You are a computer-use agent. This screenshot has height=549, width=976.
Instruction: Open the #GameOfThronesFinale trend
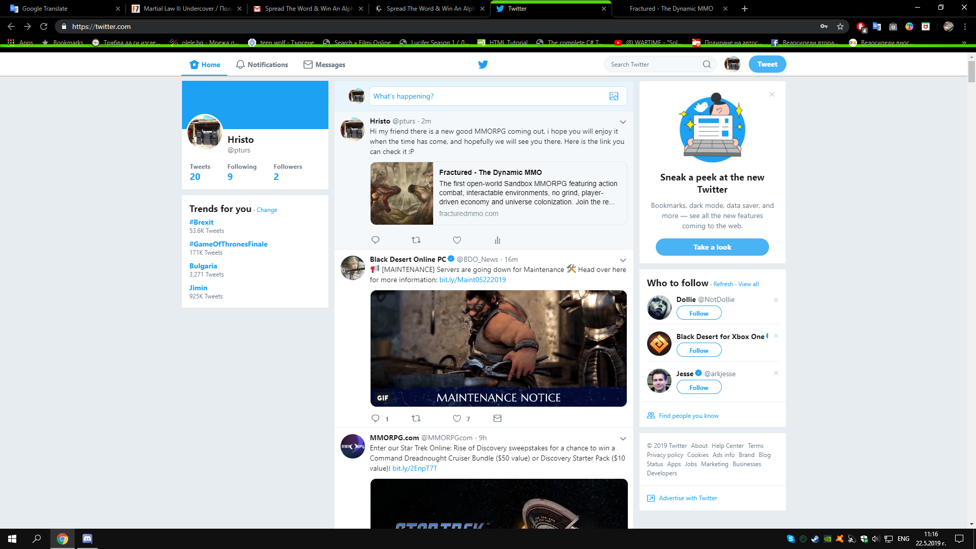coord(228,244)
